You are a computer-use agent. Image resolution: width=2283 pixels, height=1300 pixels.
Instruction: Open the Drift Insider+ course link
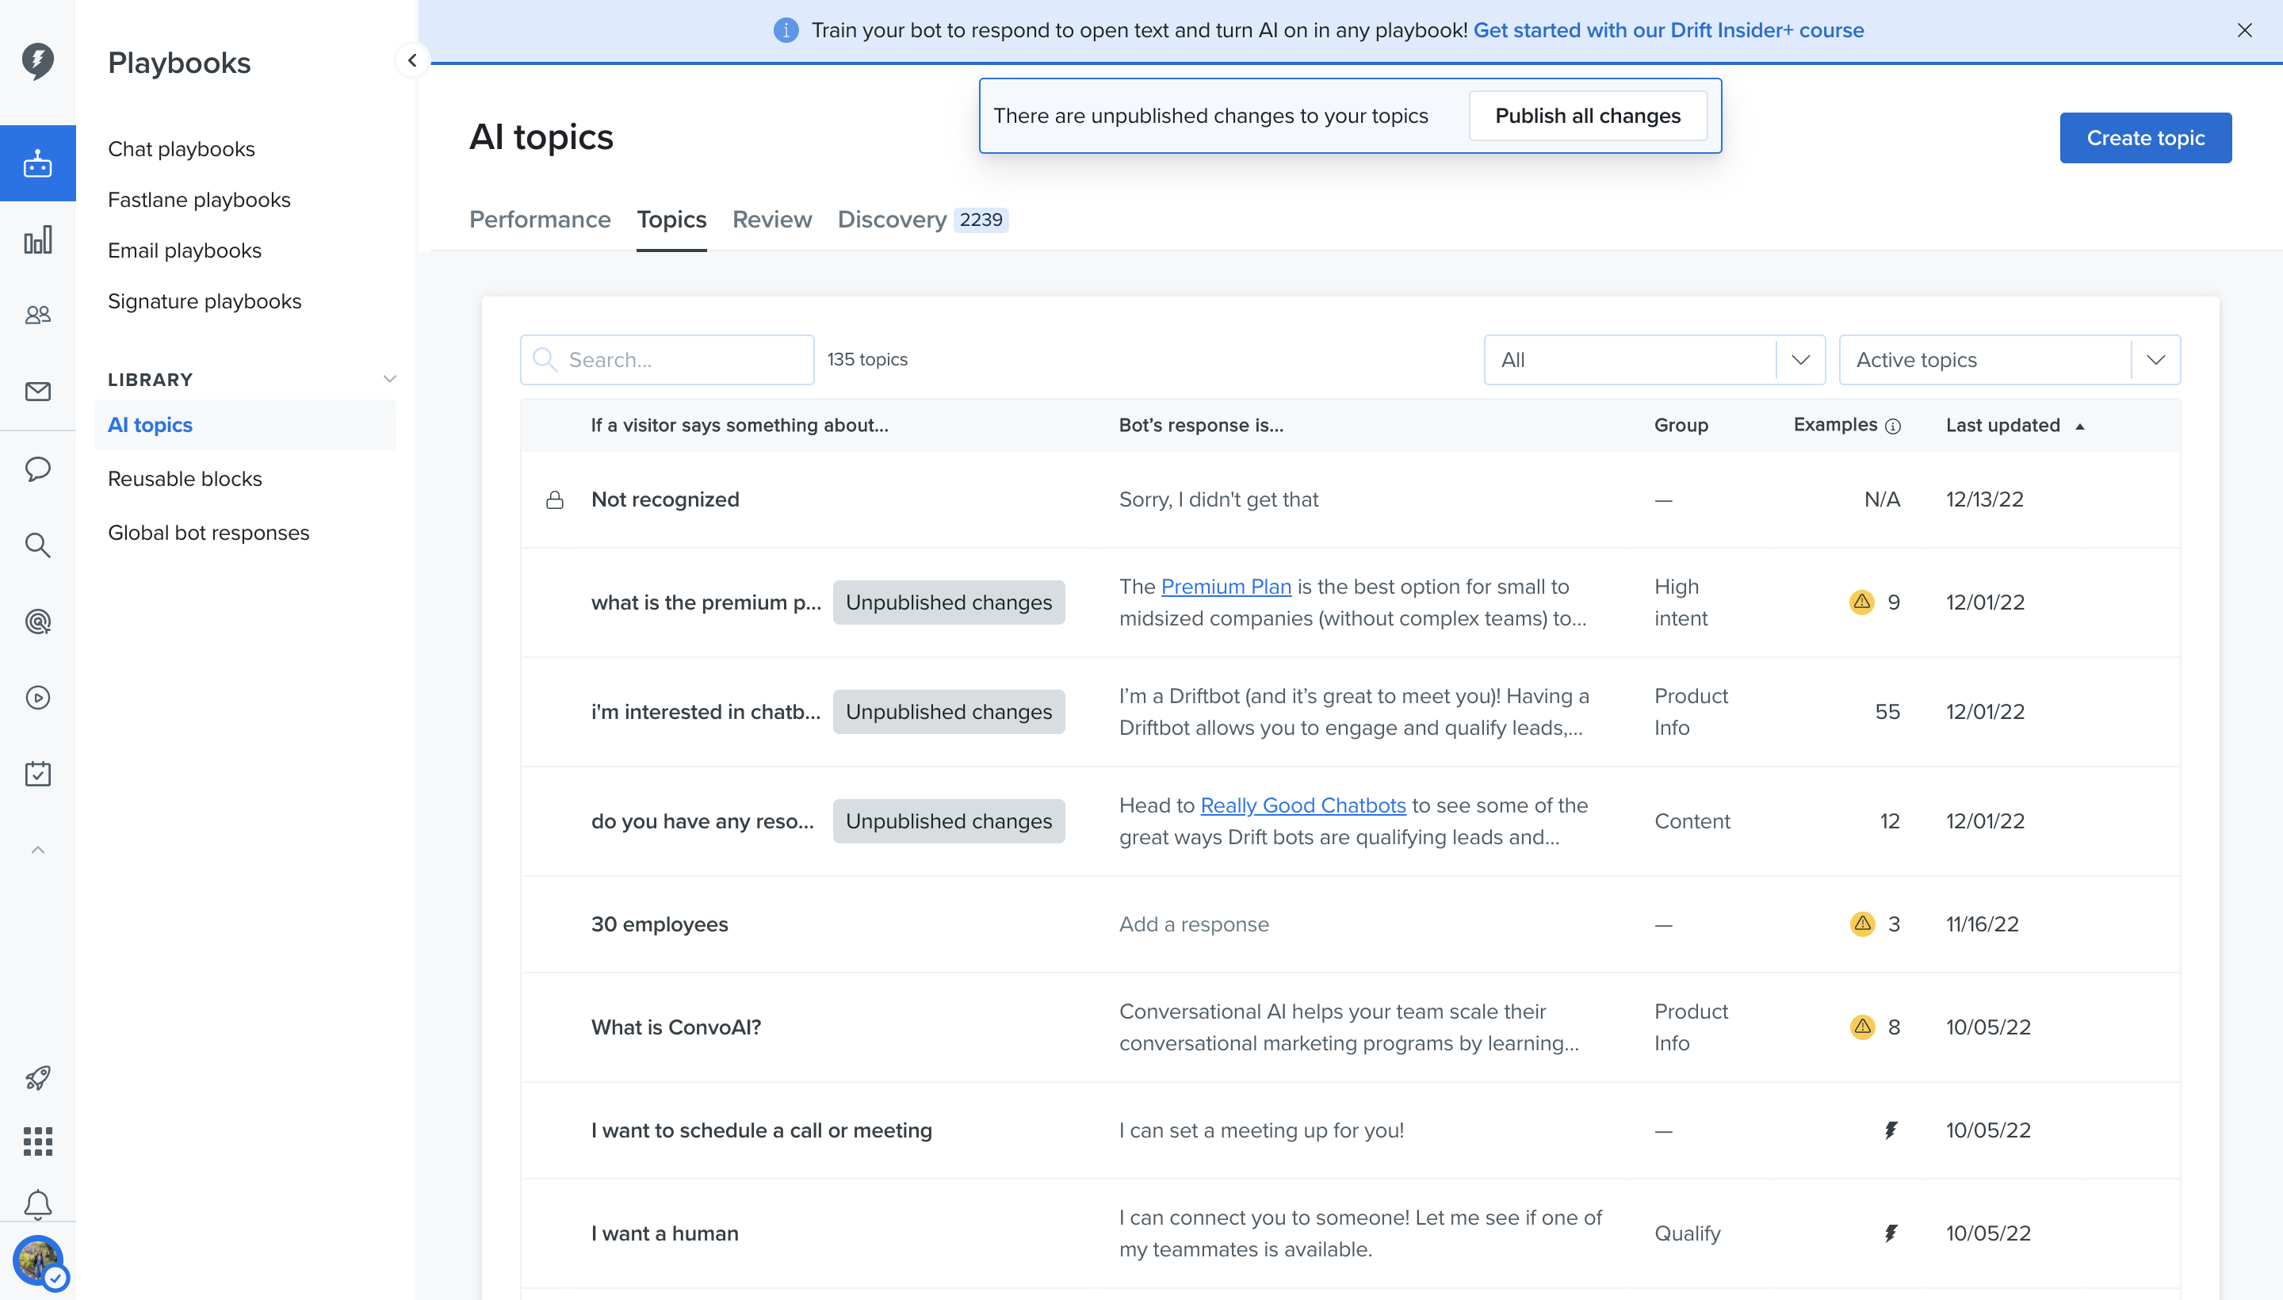coord(1668,30)
